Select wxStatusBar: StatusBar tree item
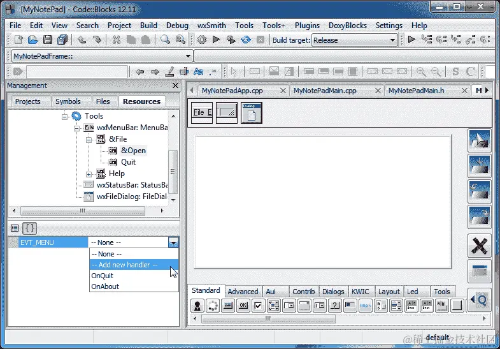 coord(132,185)
